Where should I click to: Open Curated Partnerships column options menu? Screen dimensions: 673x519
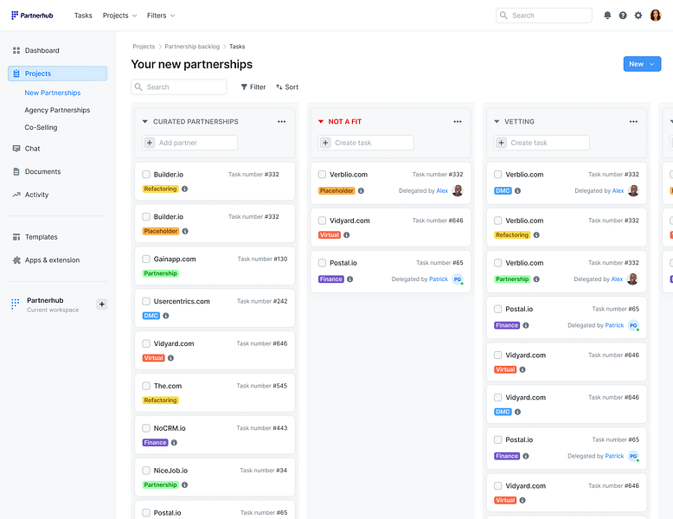coord(281,121)
